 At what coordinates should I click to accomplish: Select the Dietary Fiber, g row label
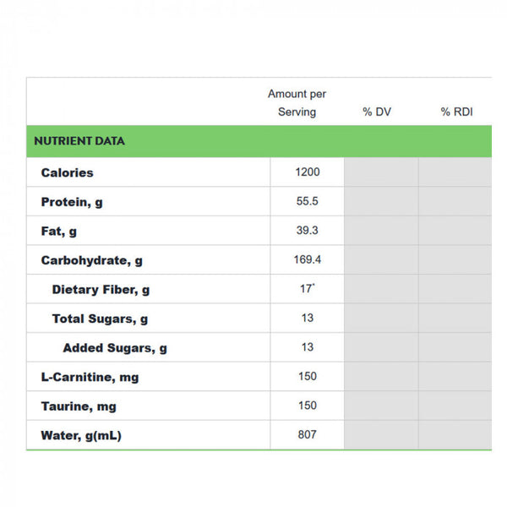tap(101, 290)
